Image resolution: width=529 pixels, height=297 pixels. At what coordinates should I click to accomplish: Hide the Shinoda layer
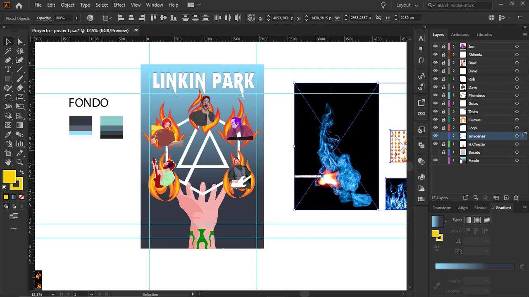(435, 55)
